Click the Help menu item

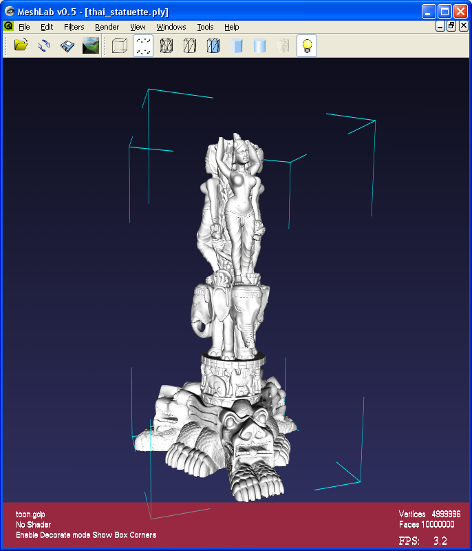click(232, 27)
